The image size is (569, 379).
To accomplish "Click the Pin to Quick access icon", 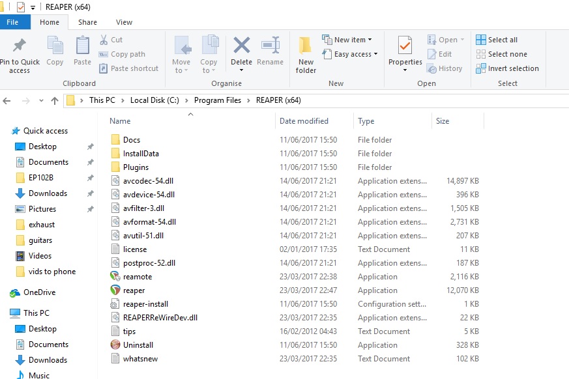I will coord(20,47).
